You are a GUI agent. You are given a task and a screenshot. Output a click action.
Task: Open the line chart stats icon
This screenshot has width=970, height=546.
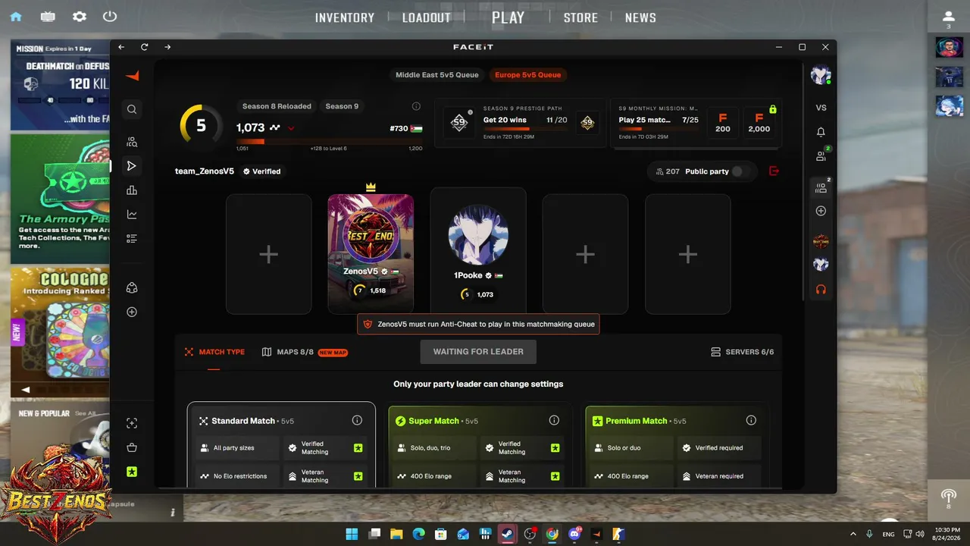coord(132,215)
